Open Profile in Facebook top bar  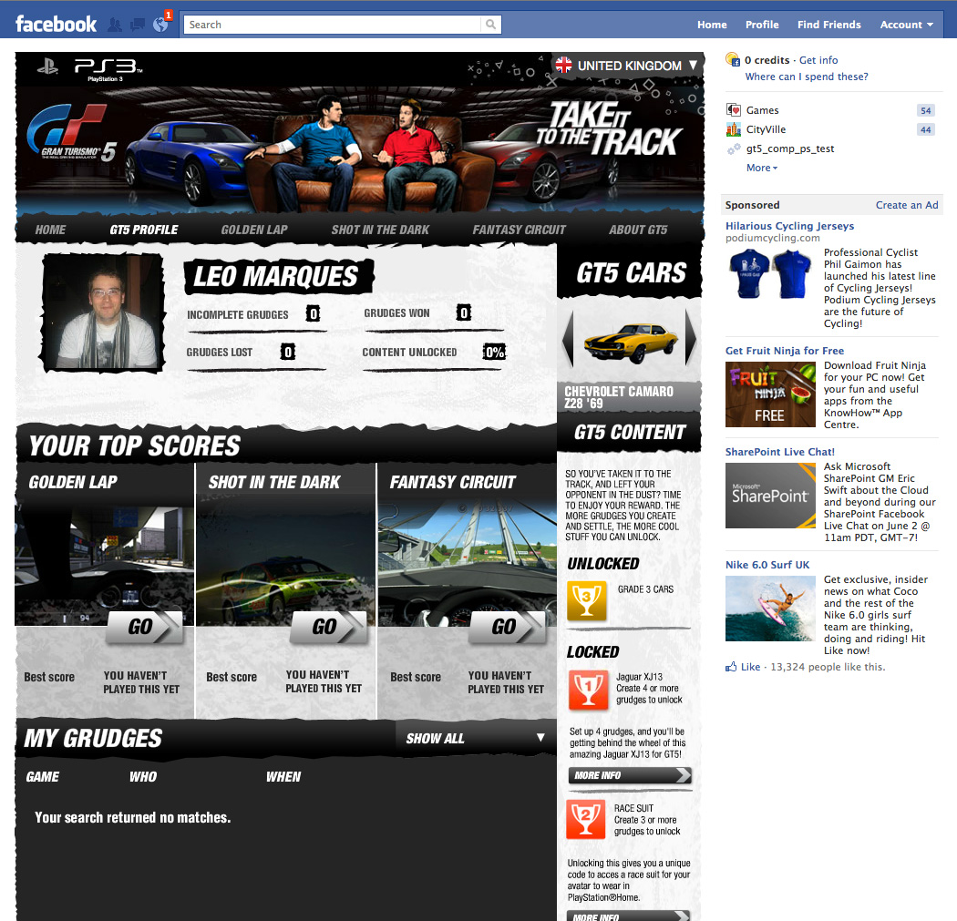point(762,25)
